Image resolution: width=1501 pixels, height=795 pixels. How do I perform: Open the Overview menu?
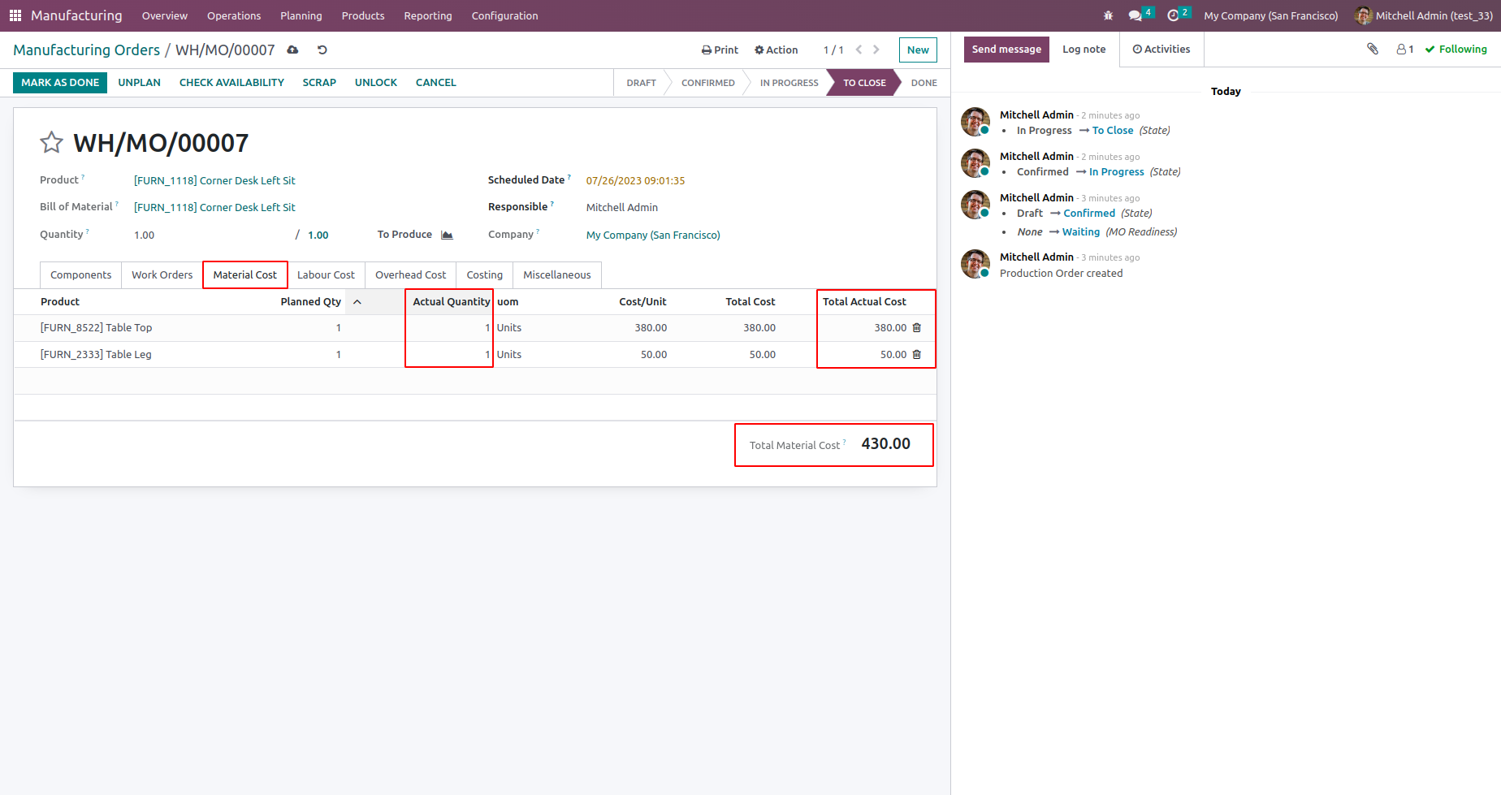(x=165, y=15)
